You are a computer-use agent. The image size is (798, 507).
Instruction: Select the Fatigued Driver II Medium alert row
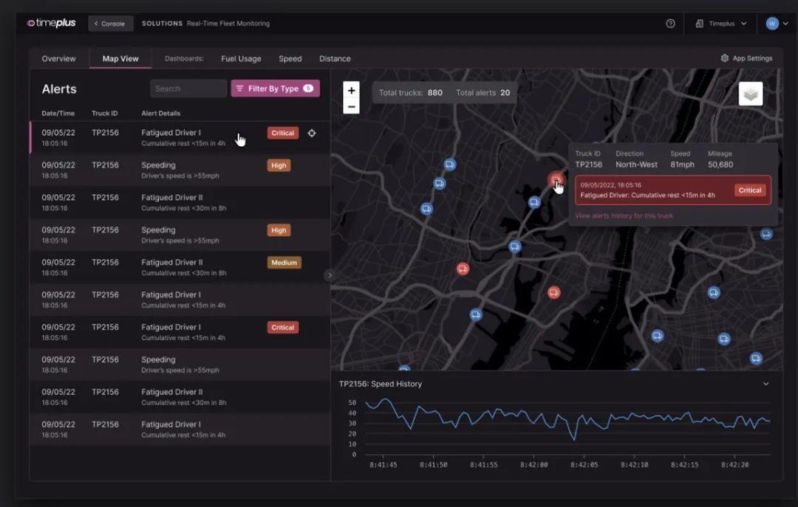pyautogui.click(x=180, y=267)
